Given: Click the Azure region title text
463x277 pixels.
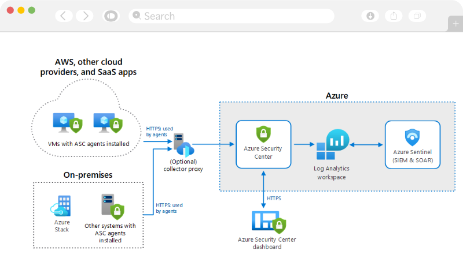Looking at the screenshot, I should click(x=337, y=95).
